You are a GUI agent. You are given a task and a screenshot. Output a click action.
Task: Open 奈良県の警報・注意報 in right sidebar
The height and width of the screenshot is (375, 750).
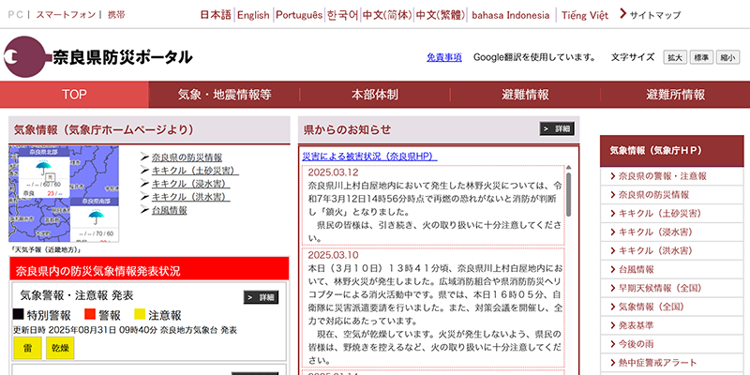(662, 176)
